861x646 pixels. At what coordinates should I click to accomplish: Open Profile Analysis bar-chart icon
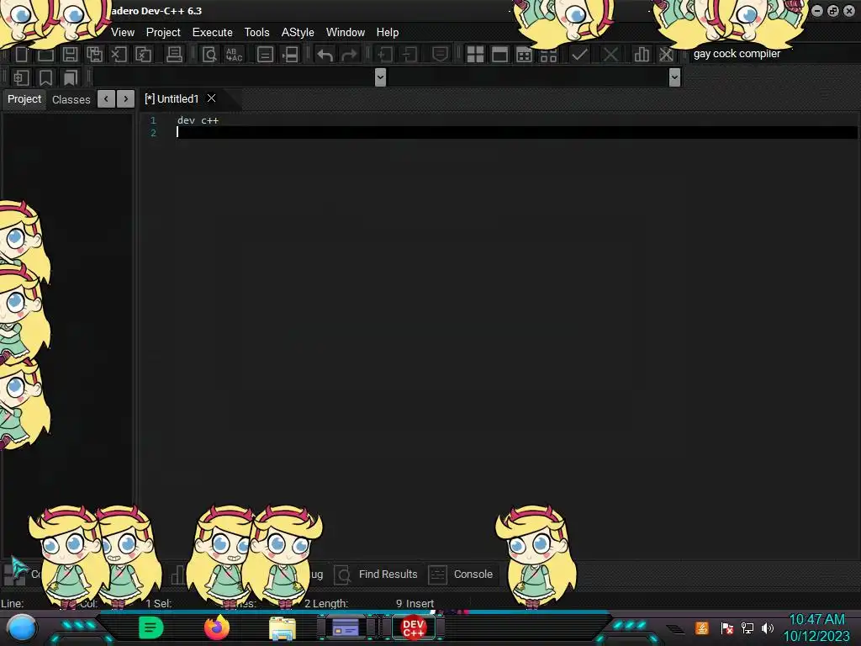pos(642,54)
